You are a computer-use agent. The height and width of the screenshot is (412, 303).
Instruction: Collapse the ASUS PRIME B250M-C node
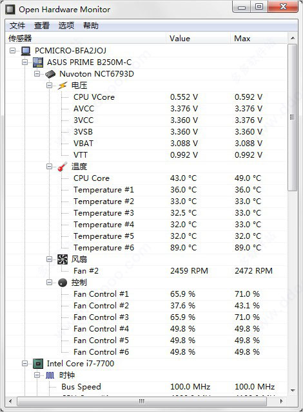[x=24, y=62]
